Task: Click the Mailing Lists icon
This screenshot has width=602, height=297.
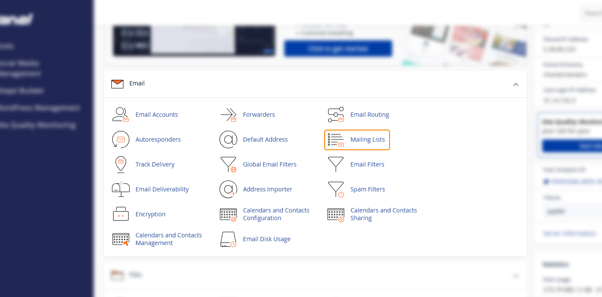Action: point(335,140)
